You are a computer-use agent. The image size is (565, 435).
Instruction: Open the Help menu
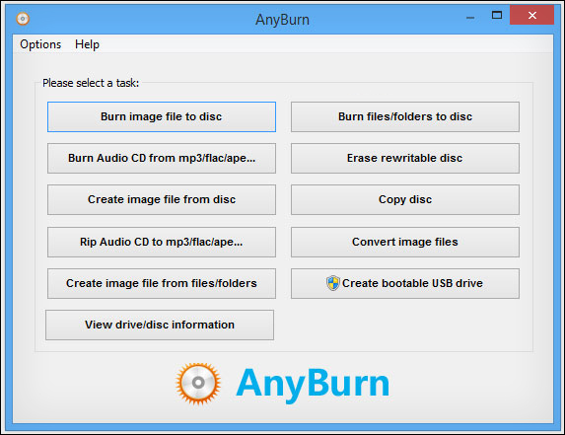pyautogui.click(x=87, y=44)
